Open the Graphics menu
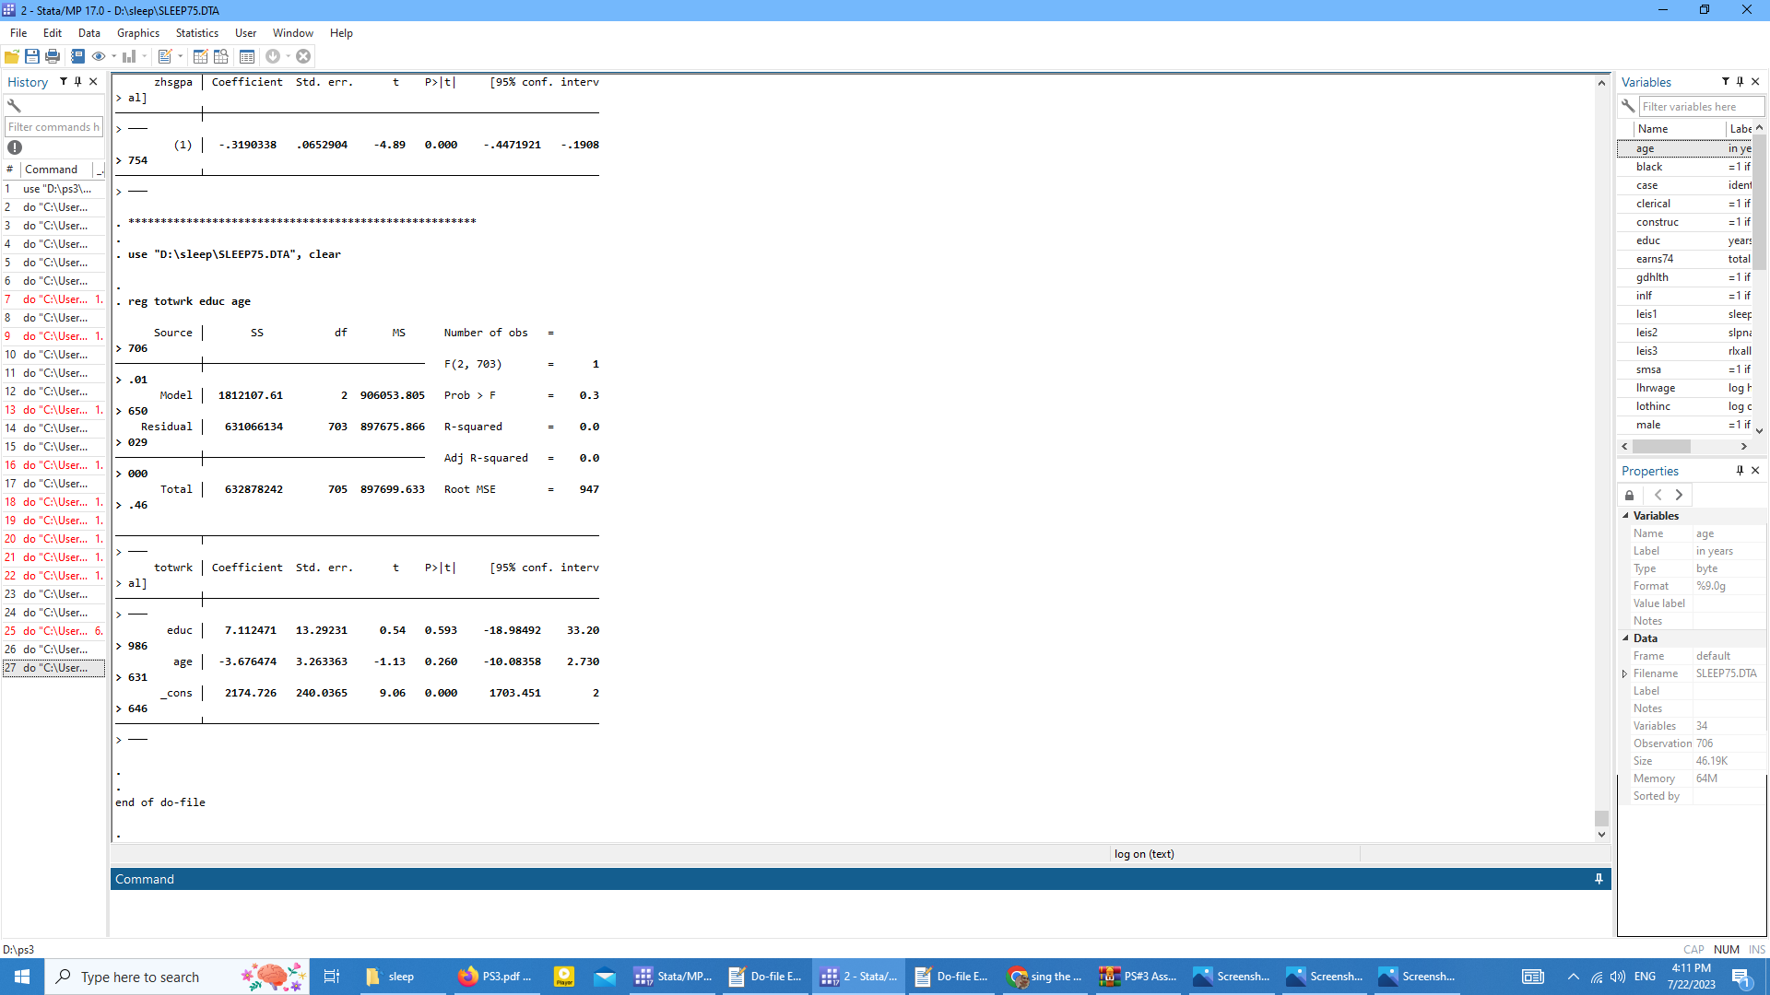The height and width of the screenshot is (995, 1770). (x=137, y=32)
